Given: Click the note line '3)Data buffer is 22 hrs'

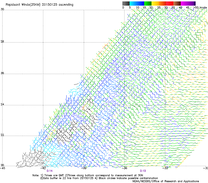Looking at the screenshot, I should click(x=99, y=178).
